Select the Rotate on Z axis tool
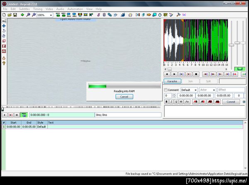The width and height of the screenshot is (249, 185). point(4,31)
